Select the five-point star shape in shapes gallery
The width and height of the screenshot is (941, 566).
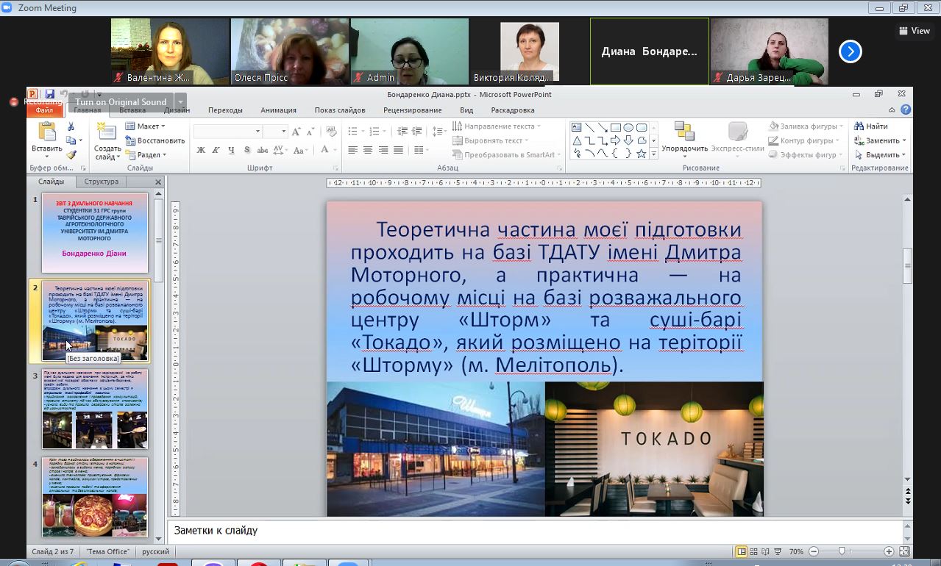pyautogui.click(x=642, y=154)
